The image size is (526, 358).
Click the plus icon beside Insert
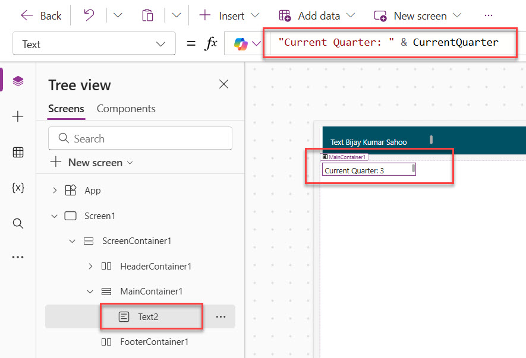tap(205, 15)
